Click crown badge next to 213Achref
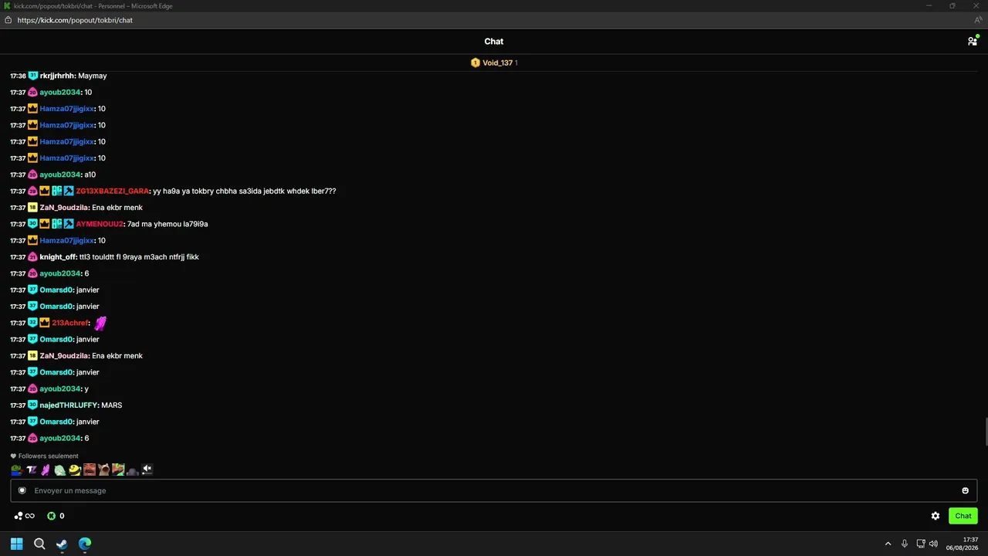988x556 pixels. [45, 323]
